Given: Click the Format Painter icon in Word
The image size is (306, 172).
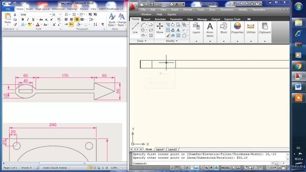Looking at the screenshot, I should tap(15, 24).
